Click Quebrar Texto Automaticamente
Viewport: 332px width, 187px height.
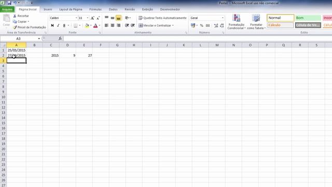(162, 18)
